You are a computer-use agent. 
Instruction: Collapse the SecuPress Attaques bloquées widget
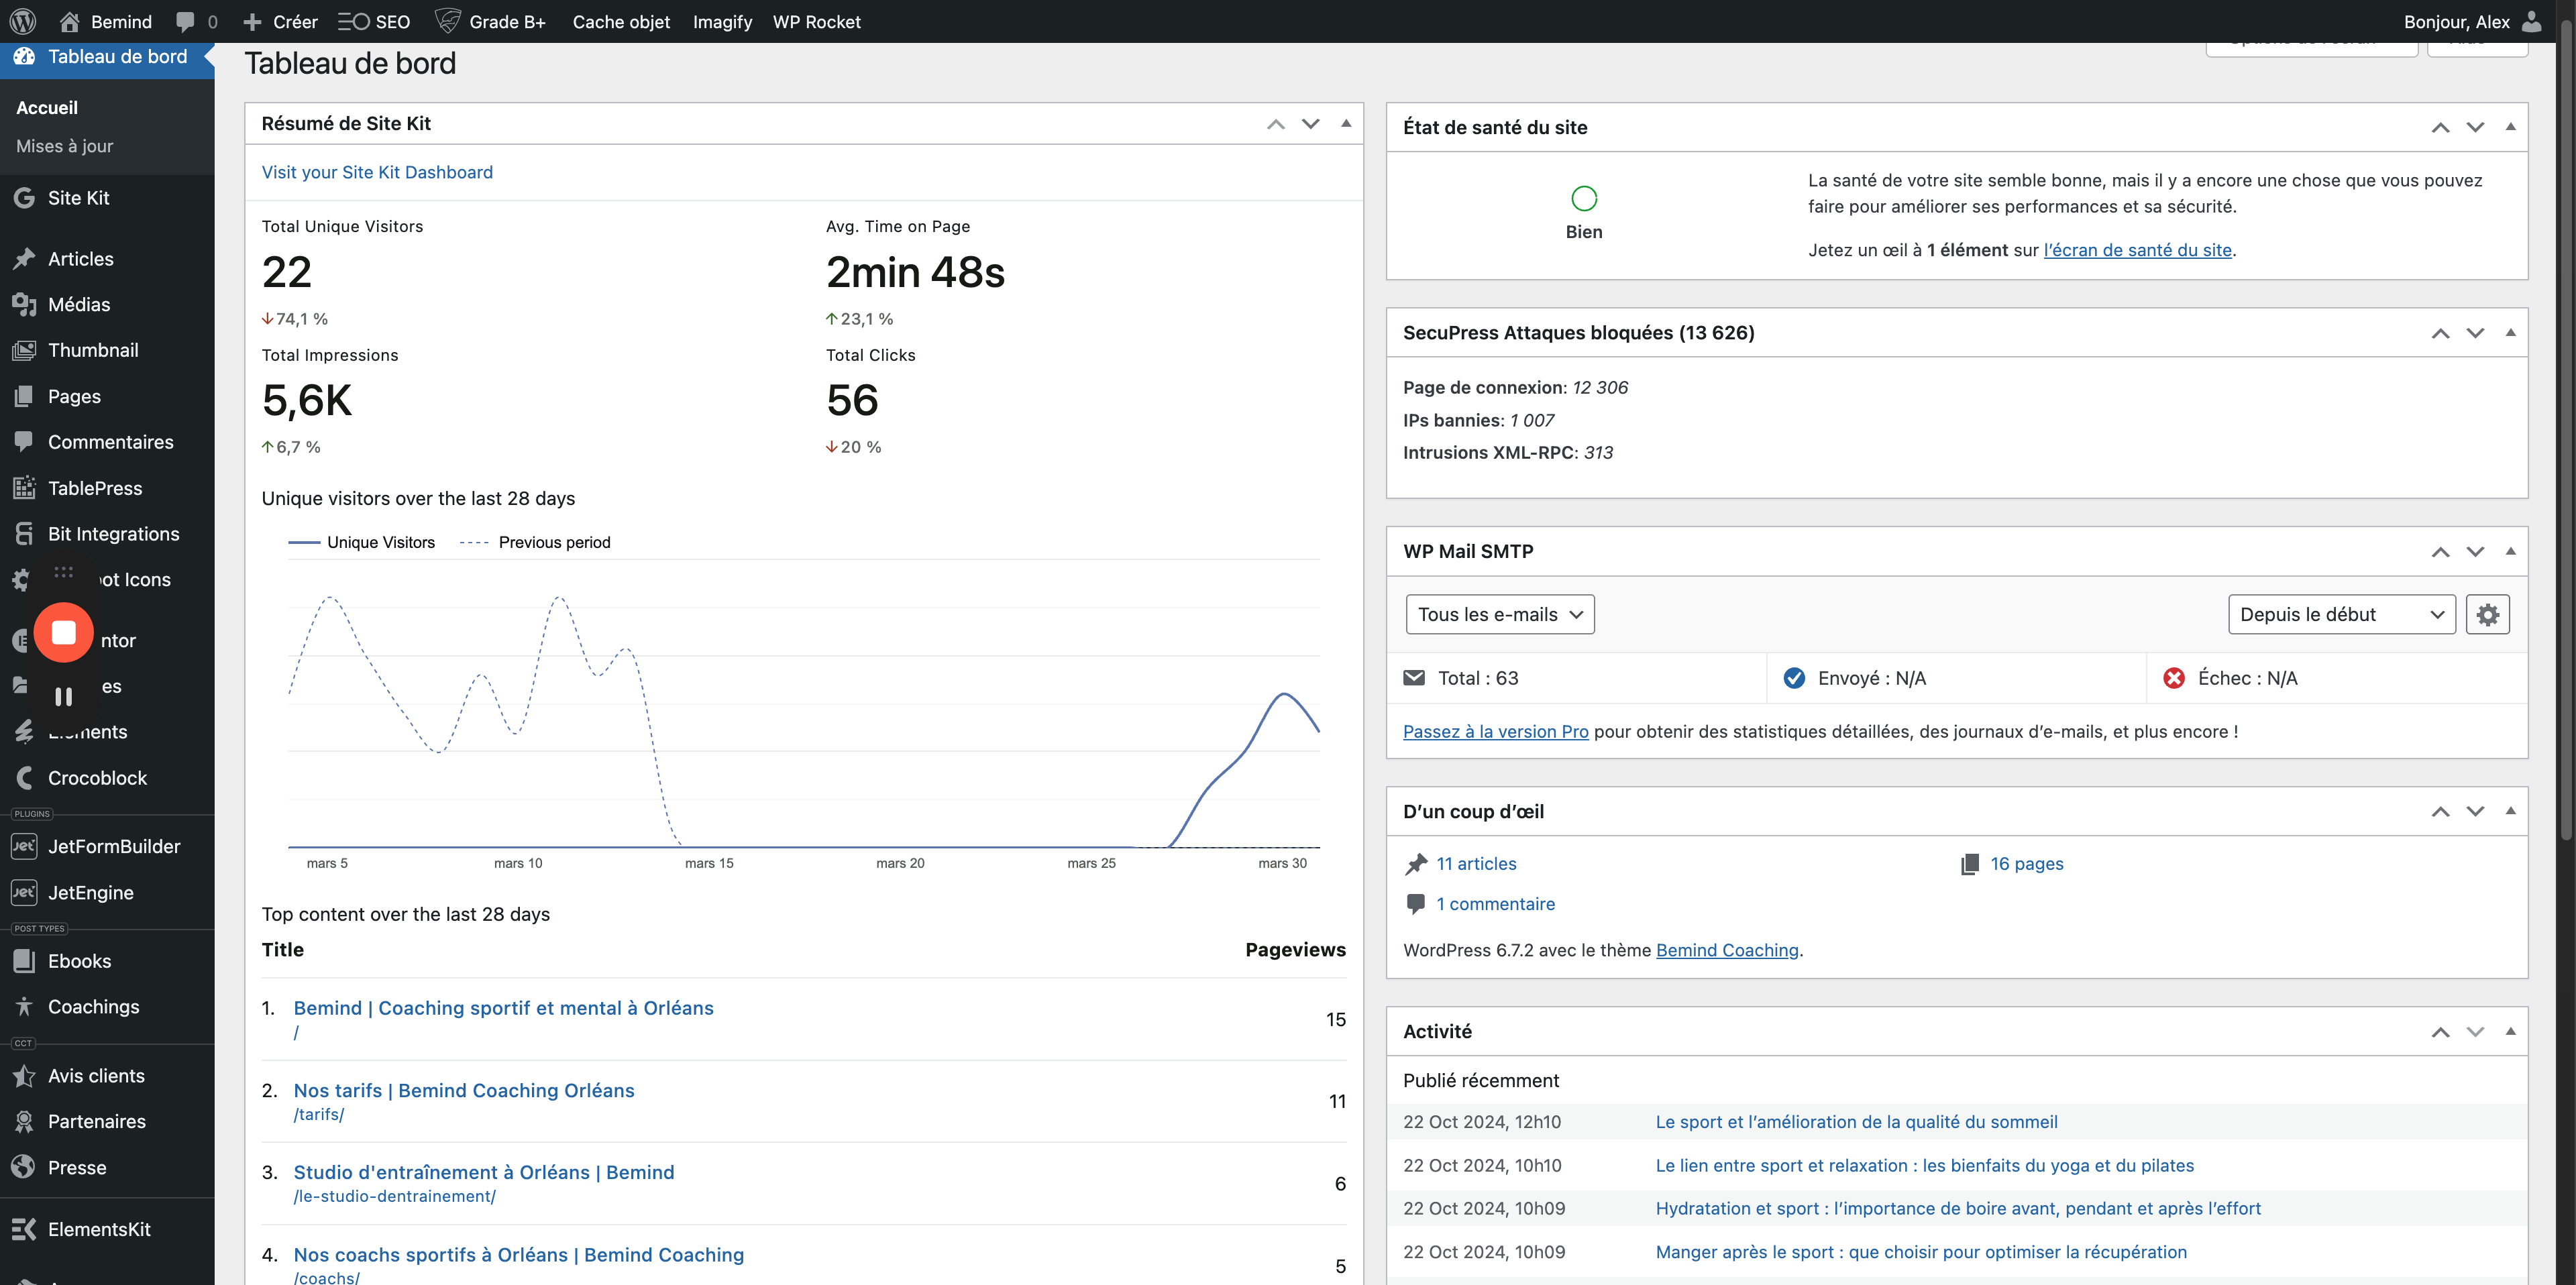pos(2510,332)
